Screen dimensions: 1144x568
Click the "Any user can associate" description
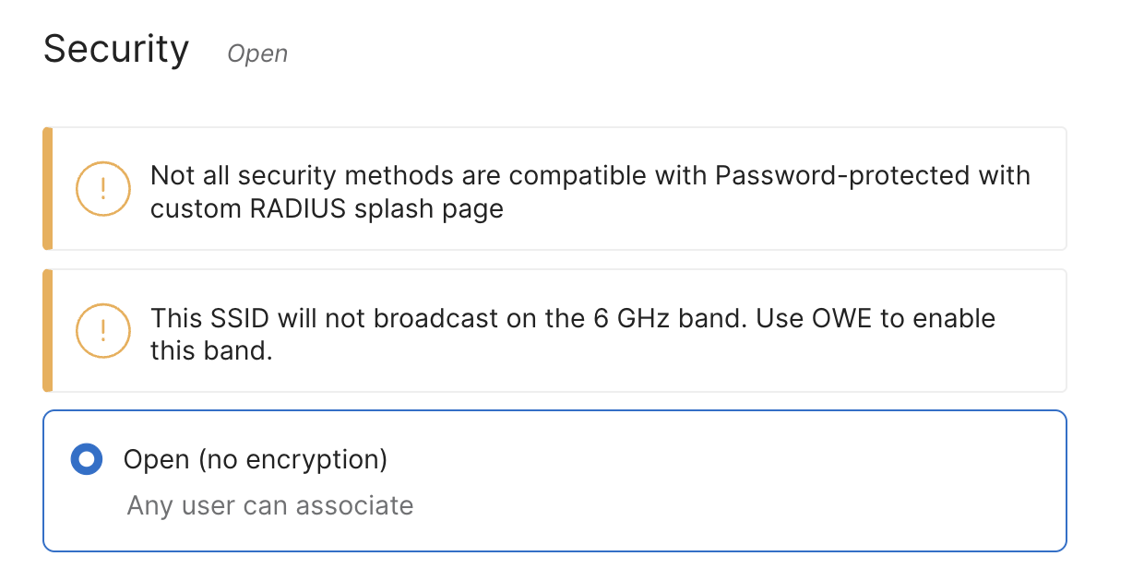pyautogui.click(x=270, y=505)
